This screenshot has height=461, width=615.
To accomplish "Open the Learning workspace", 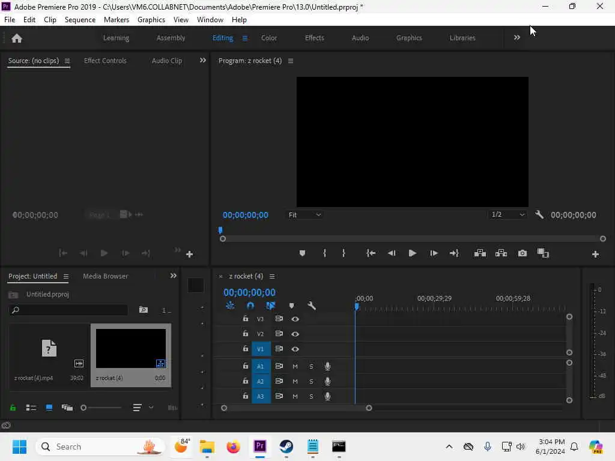I will 116,38.
